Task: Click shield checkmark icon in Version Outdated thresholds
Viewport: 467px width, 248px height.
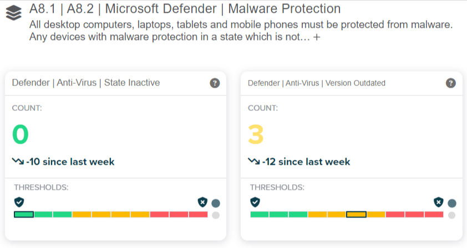Action: pos(255,201)
